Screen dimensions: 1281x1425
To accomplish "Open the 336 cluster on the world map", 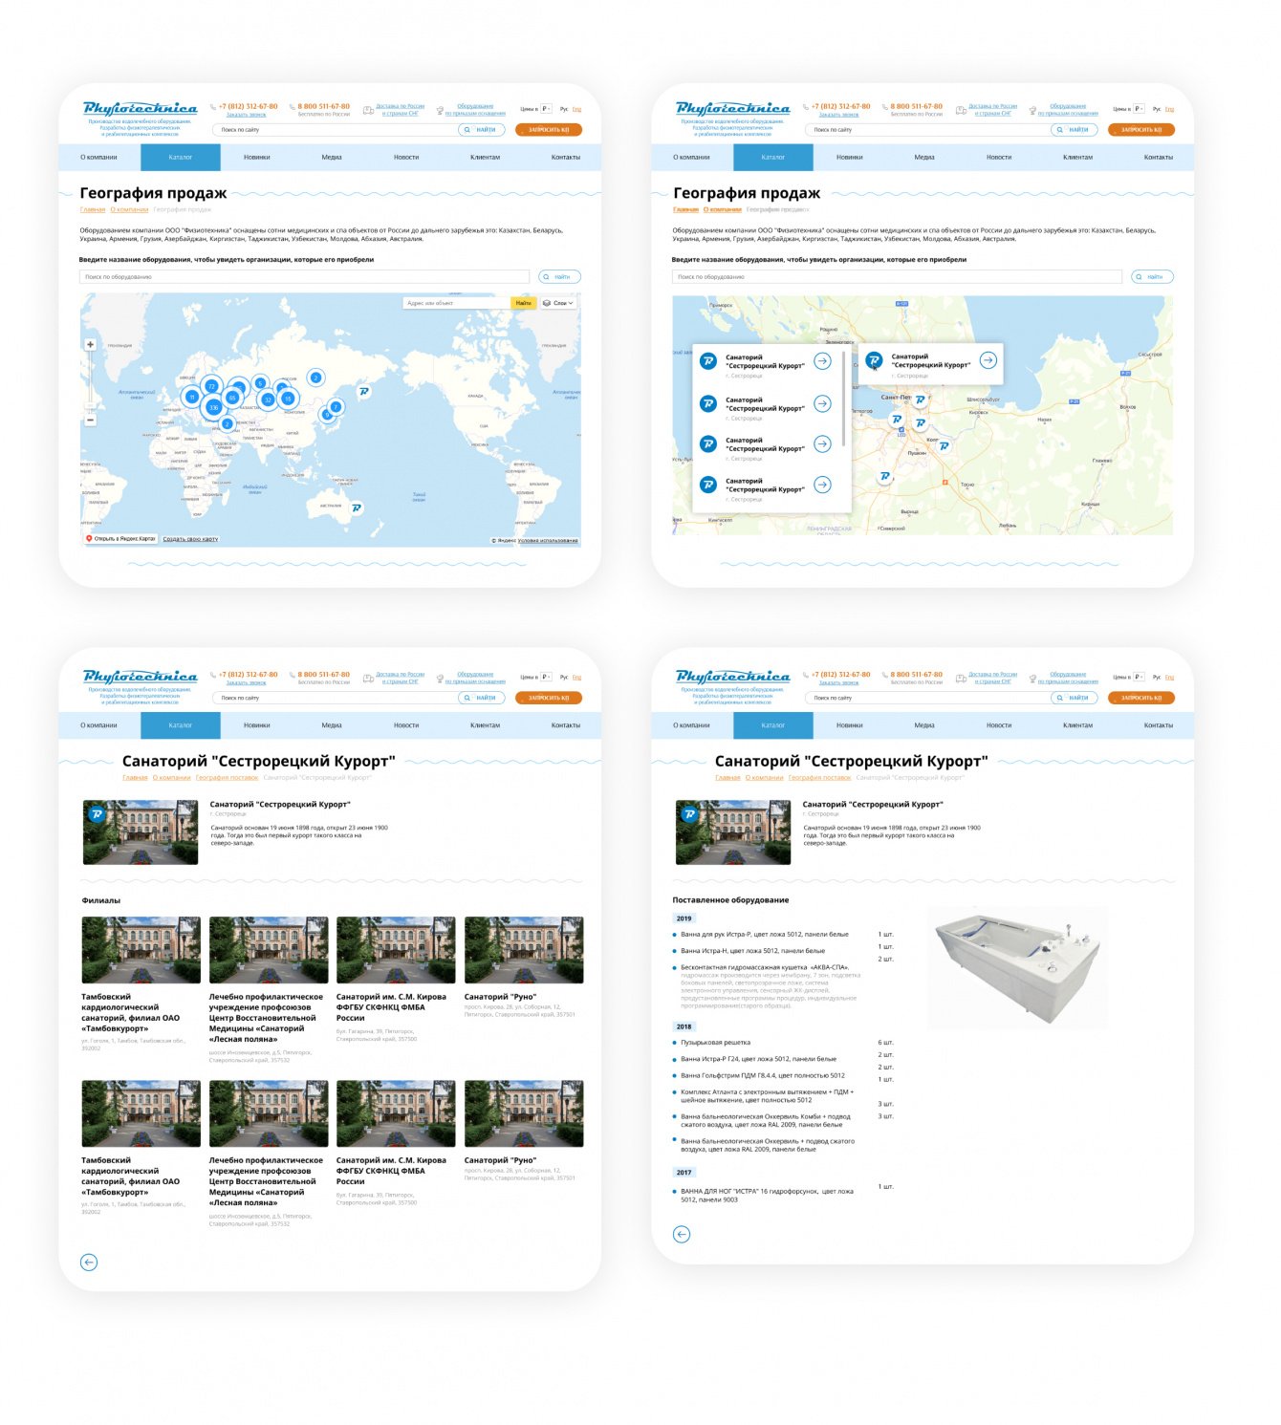I will pyautogui.click(x=213, y=407).
